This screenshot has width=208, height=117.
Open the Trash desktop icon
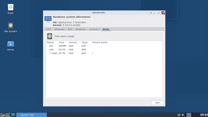click(x=10, y=9)
